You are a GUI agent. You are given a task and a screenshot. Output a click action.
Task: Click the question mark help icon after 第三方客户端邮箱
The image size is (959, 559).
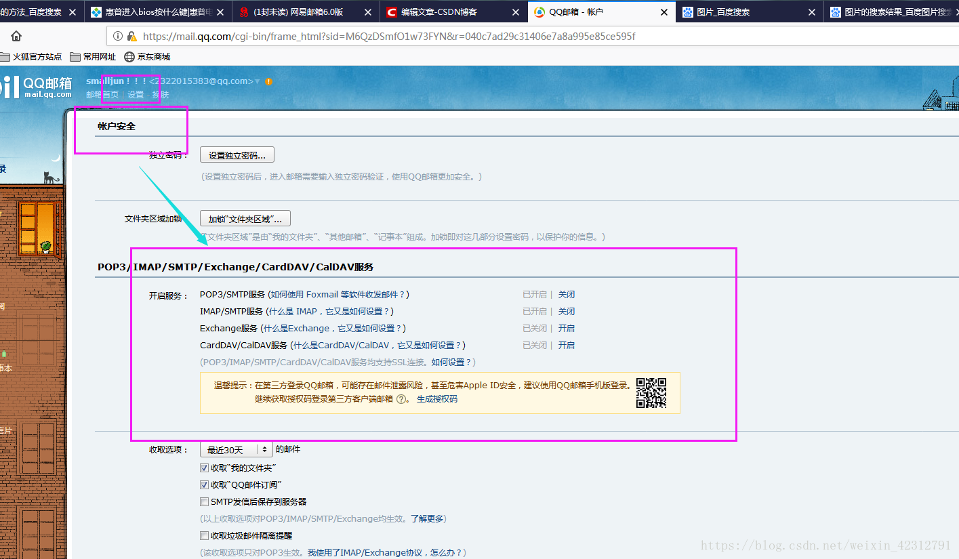(x=401, y=399)
